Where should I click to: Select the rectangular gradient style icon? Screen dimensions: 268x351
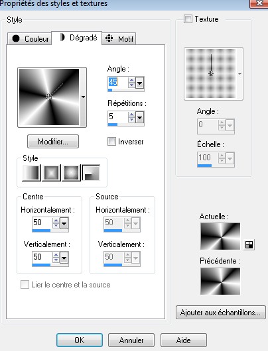[x=52, y=173]
